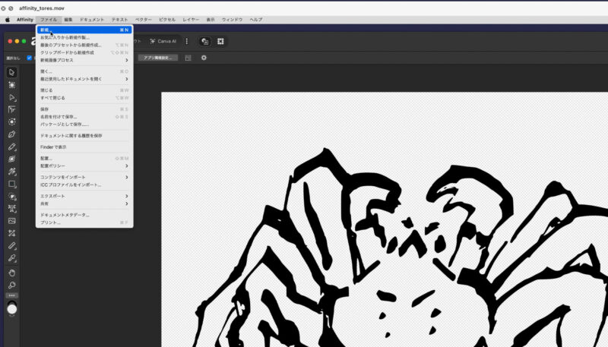
Task: Open the 編集 menu in menu bar
Action: coord(68,20)
